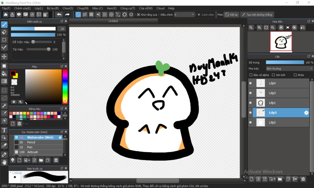314x188 pixels.
Task: Toggle visibility of layer Lớp1
Action: 250,103
